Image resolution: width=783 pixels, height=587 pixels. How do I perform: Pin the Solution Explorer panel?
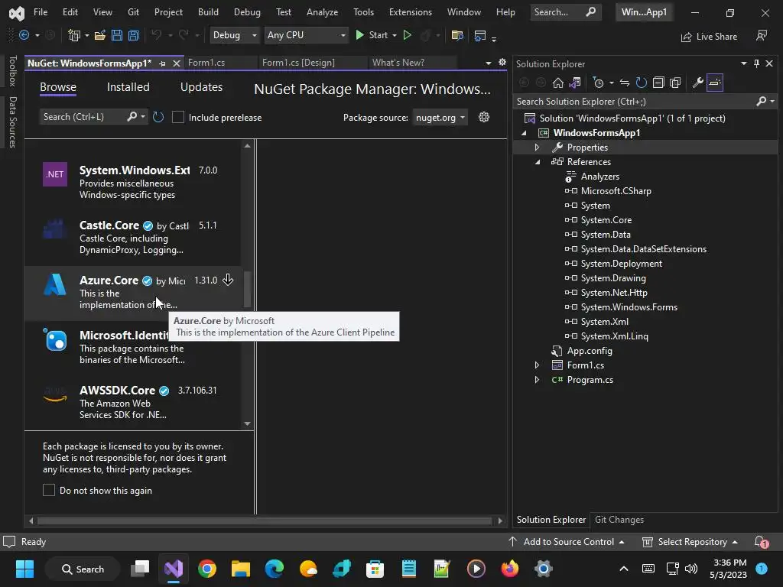pyautogui.click(x=756, y=63)
